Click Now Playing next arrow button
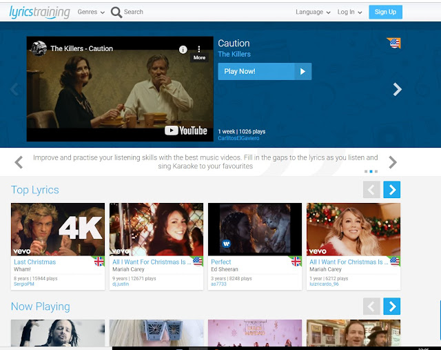The height and width of the screenshot is (350, 441). (x=392, y=307)
